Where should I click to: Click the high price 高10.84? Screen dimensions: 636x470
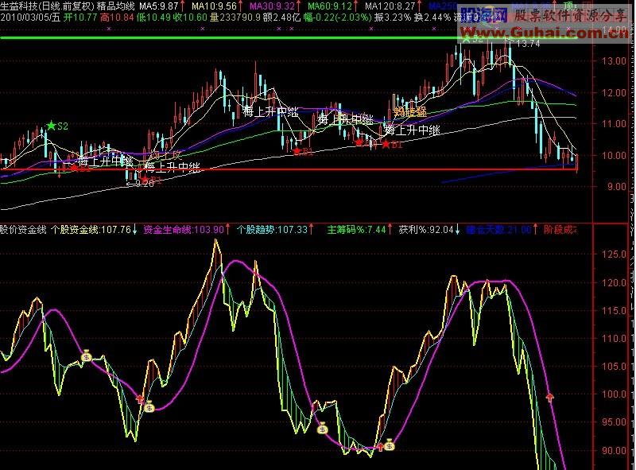(117, 17)
